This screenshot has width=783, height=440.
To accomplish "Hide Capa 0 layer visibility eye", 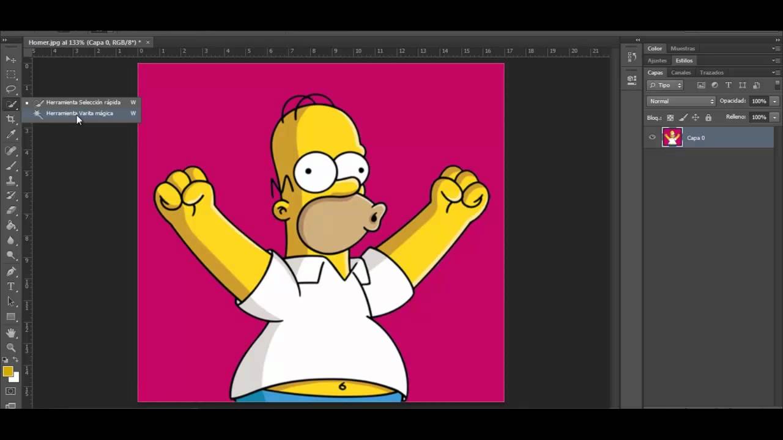I will [652, 137].
